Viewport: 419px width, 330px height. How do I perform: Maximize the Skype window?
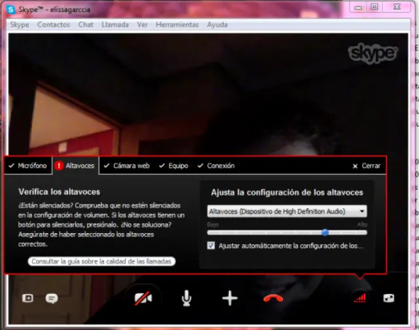[374, 7]
